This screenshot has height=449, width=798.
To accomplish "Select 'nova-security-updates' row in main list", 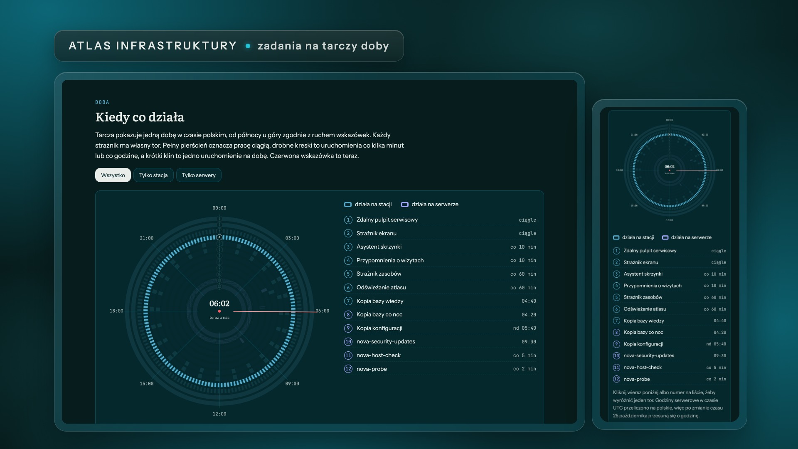I will pyautogui.click(x=440, y=342).
